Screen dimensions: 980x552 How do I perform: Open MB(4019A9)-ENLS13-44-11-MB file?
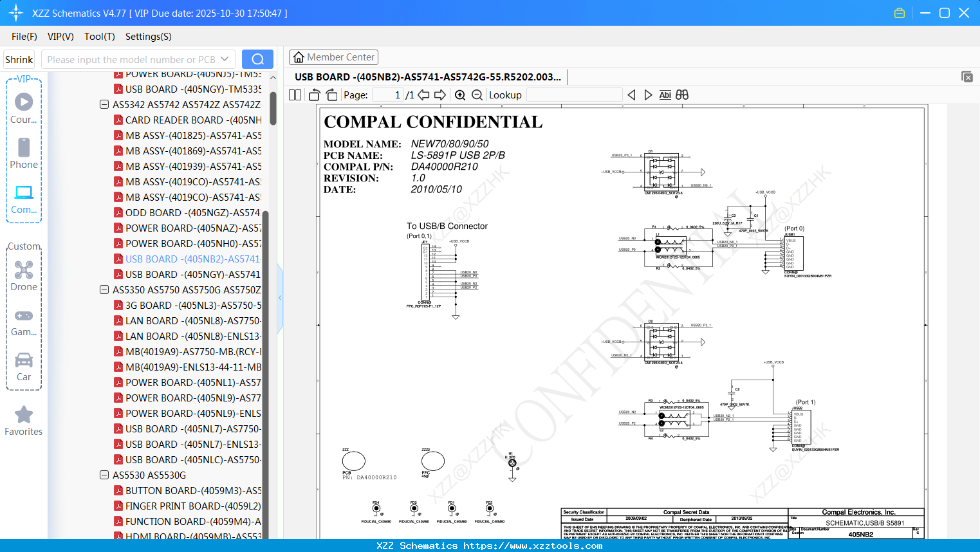click(188, 367)
